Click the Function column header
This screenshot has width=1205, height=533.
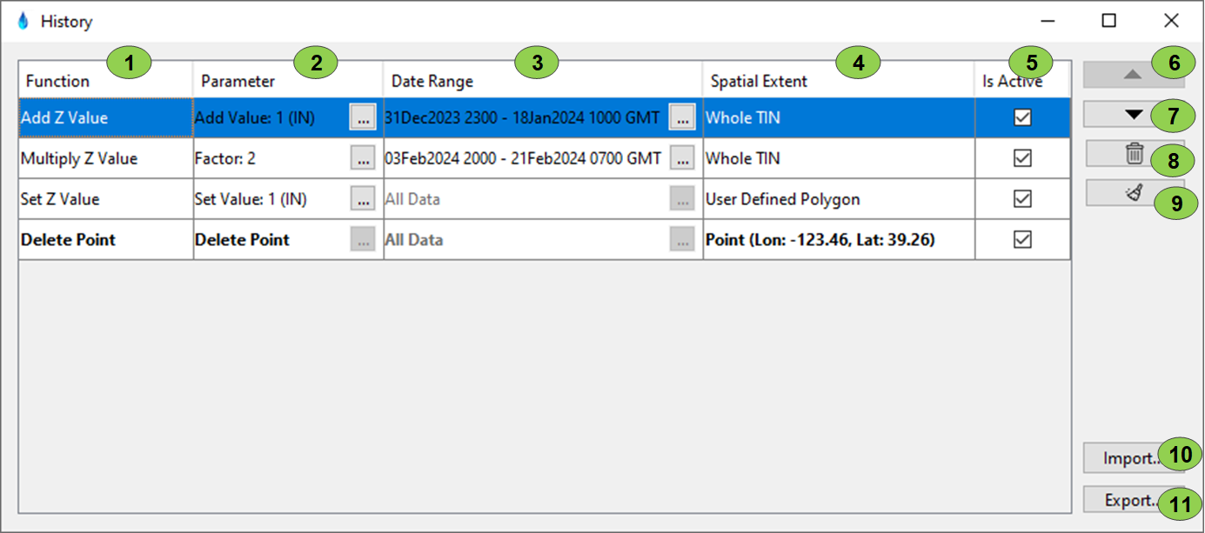pos(57,82)
